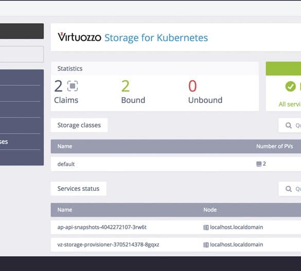301x271 pixels.
Task: Click the All services status text
Action: point(290,104)
